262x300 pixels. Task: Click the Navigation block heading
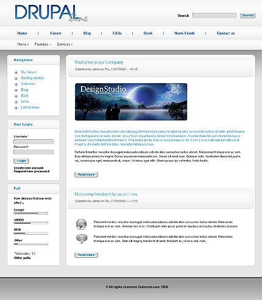[23, 60]
